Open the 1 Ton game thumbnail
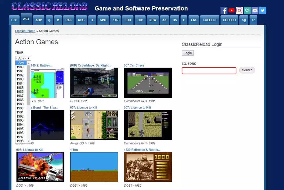Viewport: 284px width, 190px height. pyautogui.click(x=94, y=167)
